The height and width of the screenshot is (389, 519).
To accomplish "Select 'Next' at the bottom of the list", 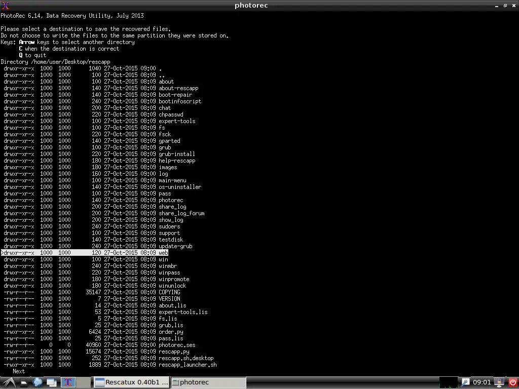I will [19, 371].
